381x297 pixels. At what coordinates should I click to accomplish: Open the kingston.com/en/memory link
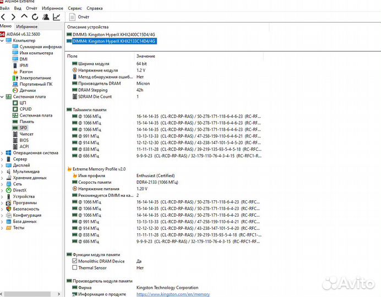tap(173, 294)
